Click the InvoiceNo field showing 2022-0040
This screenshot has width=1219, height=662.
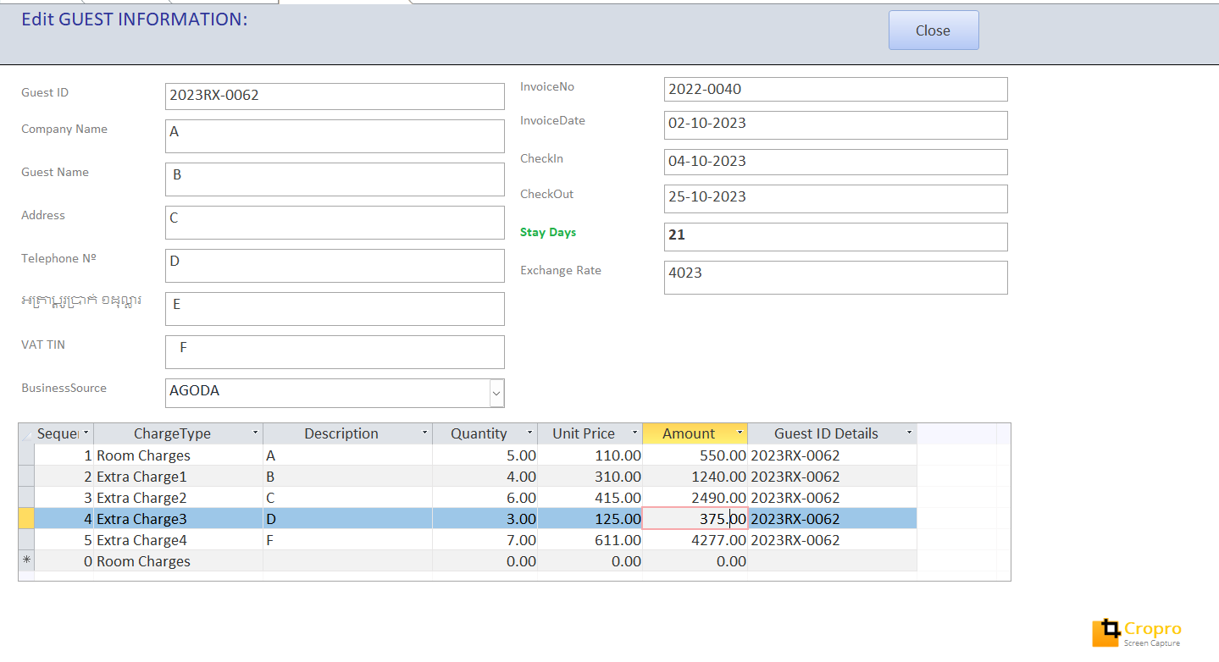pos(835,89)
